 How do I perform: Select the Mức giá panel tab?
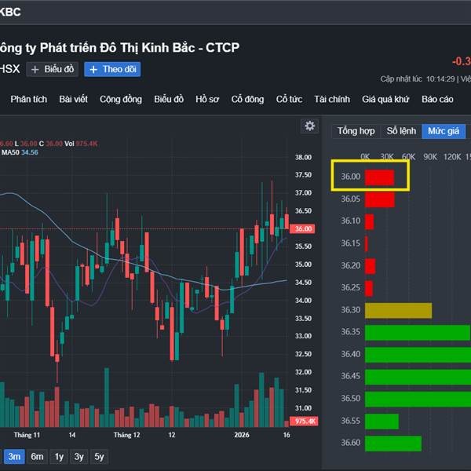point(444,131)
